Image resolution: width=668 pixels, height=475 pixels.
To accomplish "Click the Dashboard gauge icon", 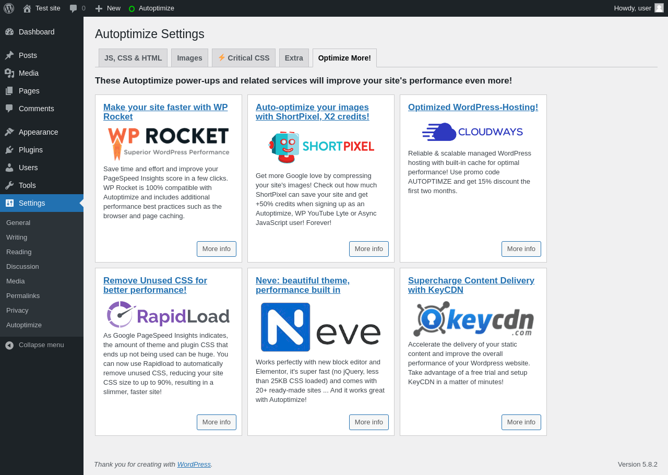I will 9,32.
